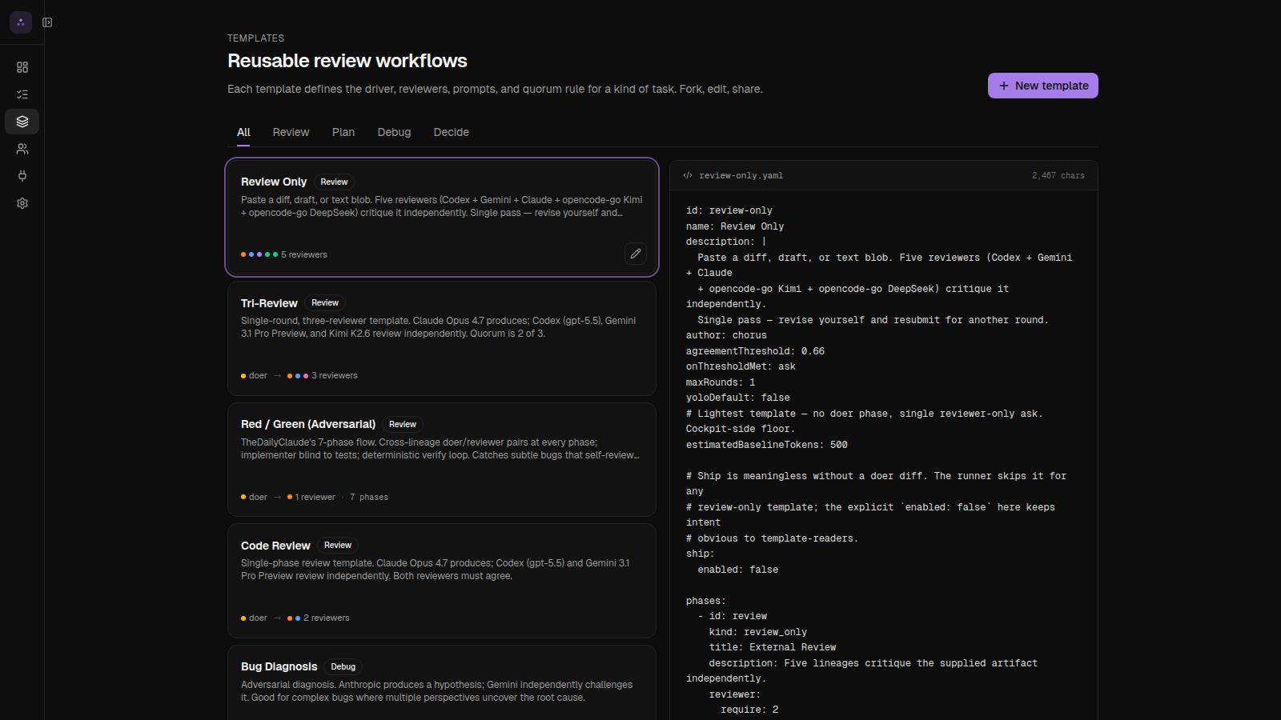Open the Red / Green (Adversarial) template
This screenshot has width=1281, height=720.
[442, 460]
